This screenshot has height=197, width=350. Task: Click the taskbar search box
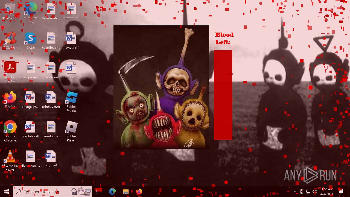point(53,192)
